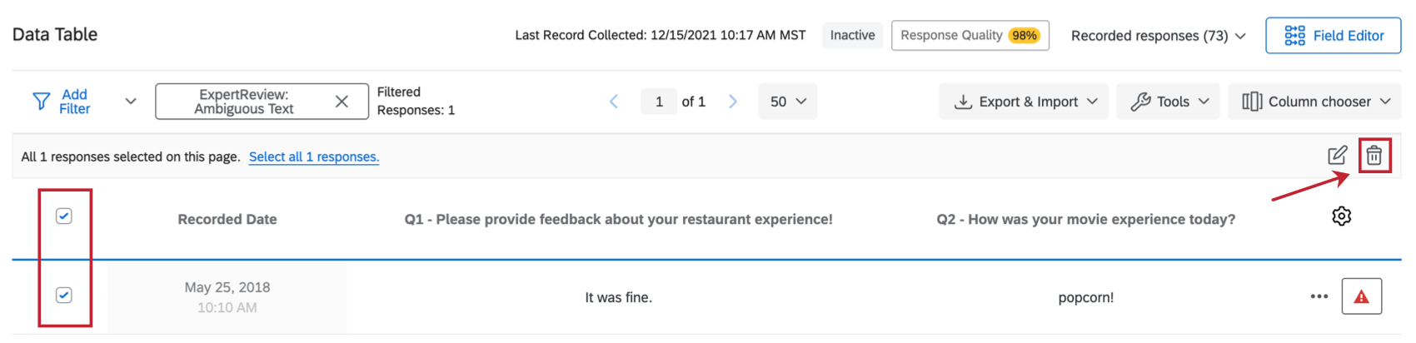Screen dimensions: 1416x343
Task: Uncheck the May 25, 2018 response checkbox
Action: [64, 296]
